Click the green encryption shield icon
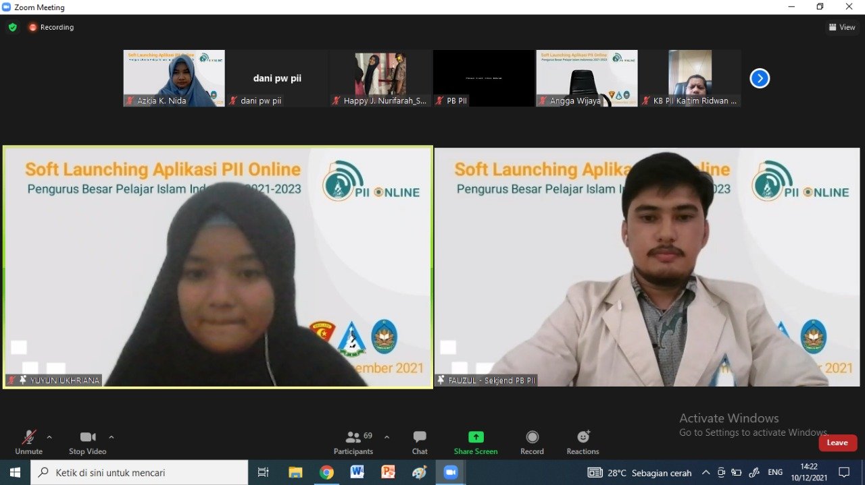This screenshot has width=865, height=485. click(x=12, y=27)
